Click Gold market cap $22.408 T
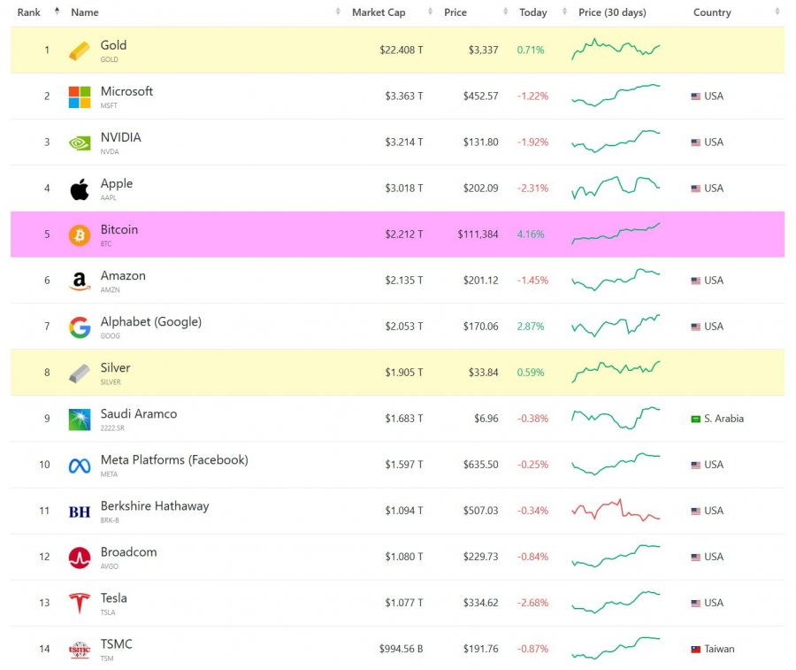Viewport: 796px width, 670px height. point(401,50)
